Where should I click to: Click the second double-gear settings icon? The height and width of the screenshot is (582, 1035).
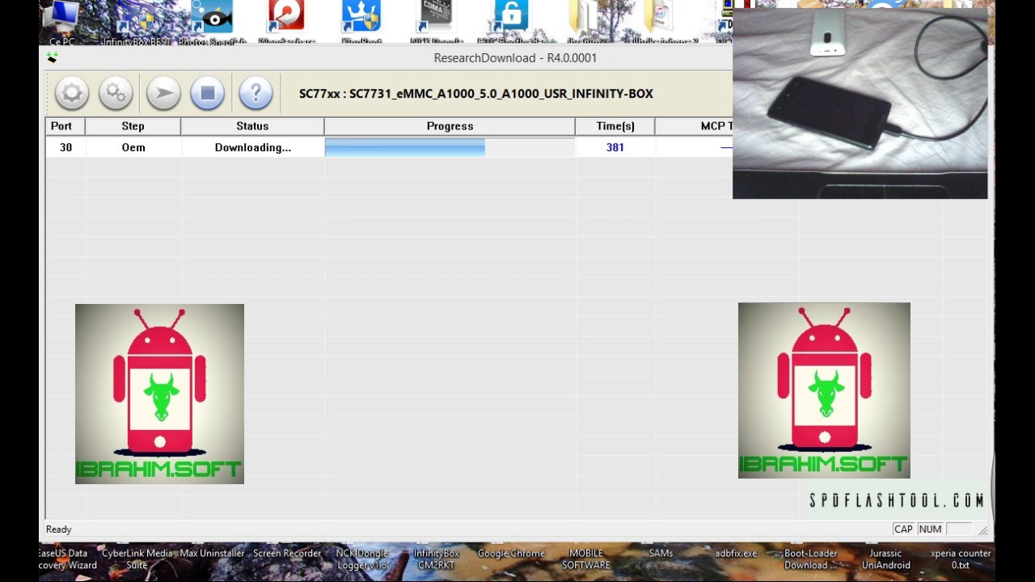(116, 94)
